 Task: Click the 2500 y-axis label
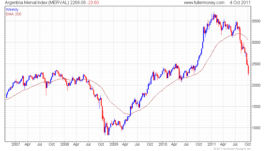[x=256, y=64]
